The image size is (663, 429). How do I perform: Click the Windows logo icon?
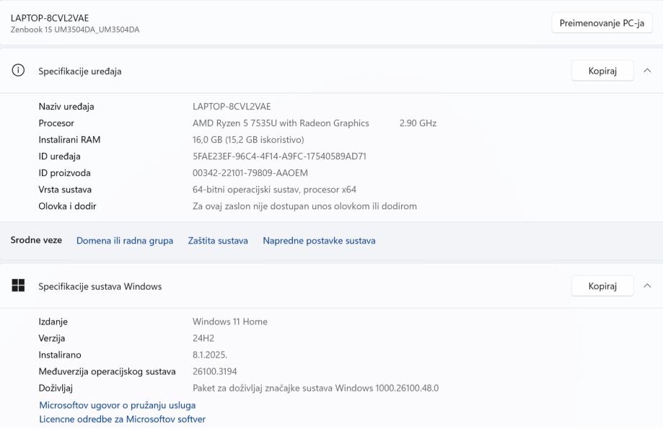[18, 286]
